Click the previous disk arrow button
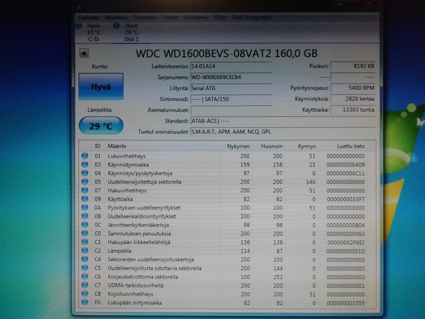425x319 pixels. 84,53
